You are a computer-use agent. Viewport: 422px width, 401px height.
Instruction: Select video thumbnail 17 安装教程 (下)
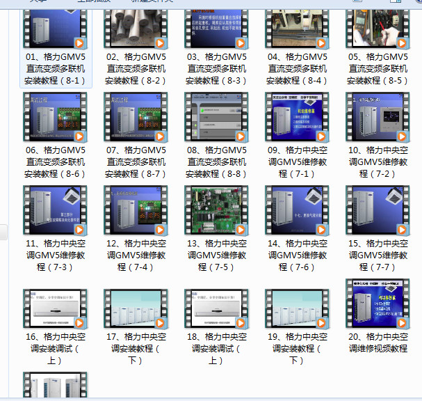tap(136, 309)
